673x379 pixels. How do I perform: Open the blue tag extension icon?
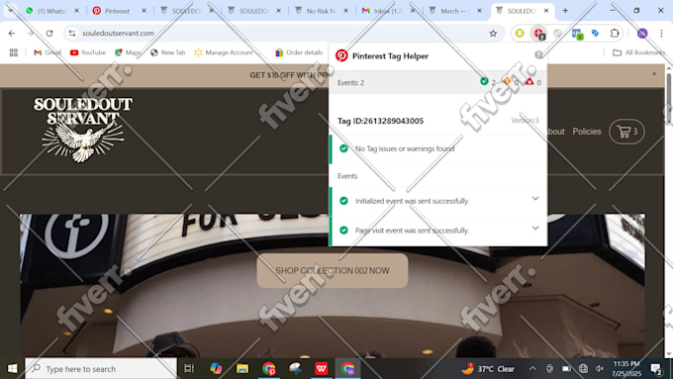coord(596,33)
